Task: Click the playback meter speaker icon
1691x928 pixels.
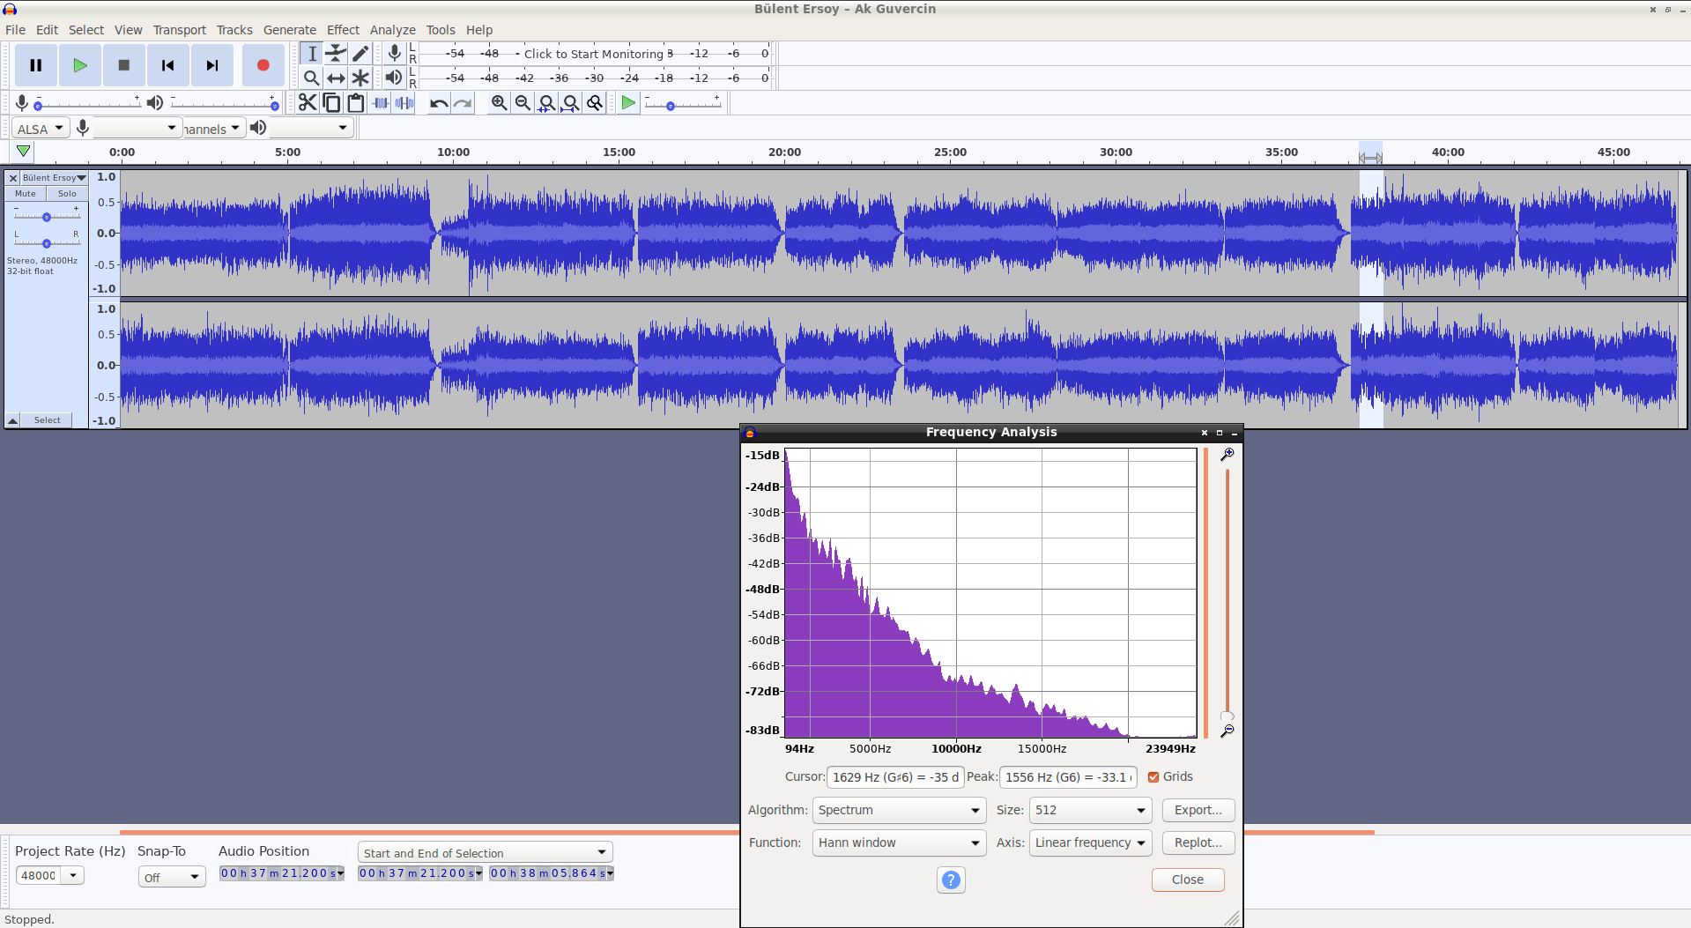Action: point(394,78)
